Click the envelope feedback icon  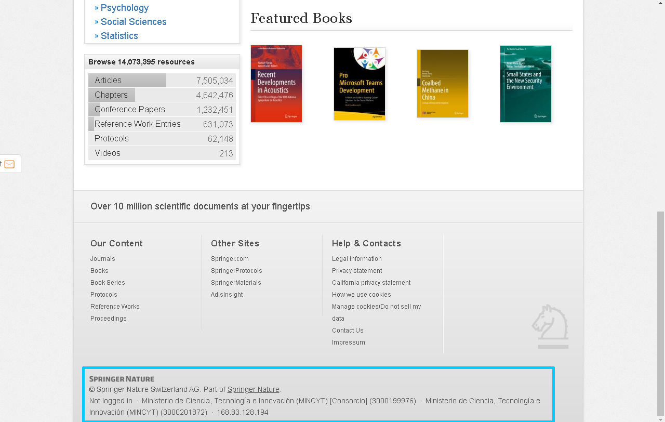coord(9,164)
